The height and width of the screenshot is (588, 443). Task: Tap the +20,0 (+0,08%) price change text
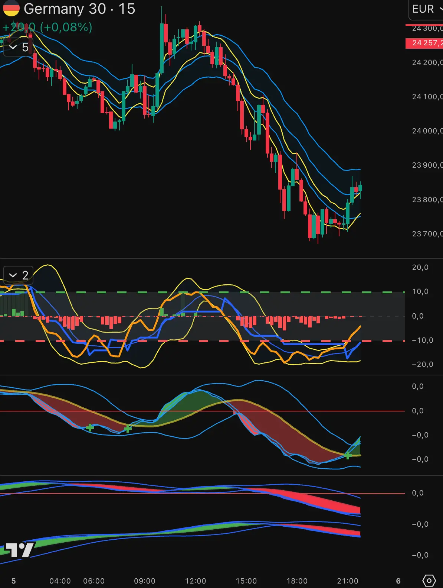coord(47,27)
